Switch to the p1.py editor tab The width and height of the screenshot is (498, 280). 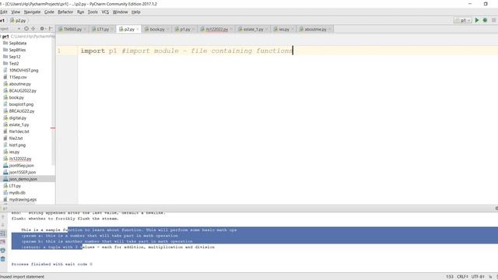coord(185,30)
